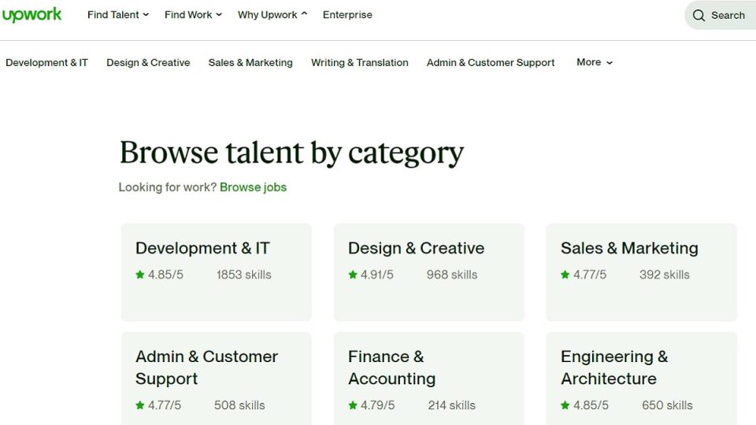Click the green star on Sales & Marketing card
756x425 pixels.
point(565,275)
